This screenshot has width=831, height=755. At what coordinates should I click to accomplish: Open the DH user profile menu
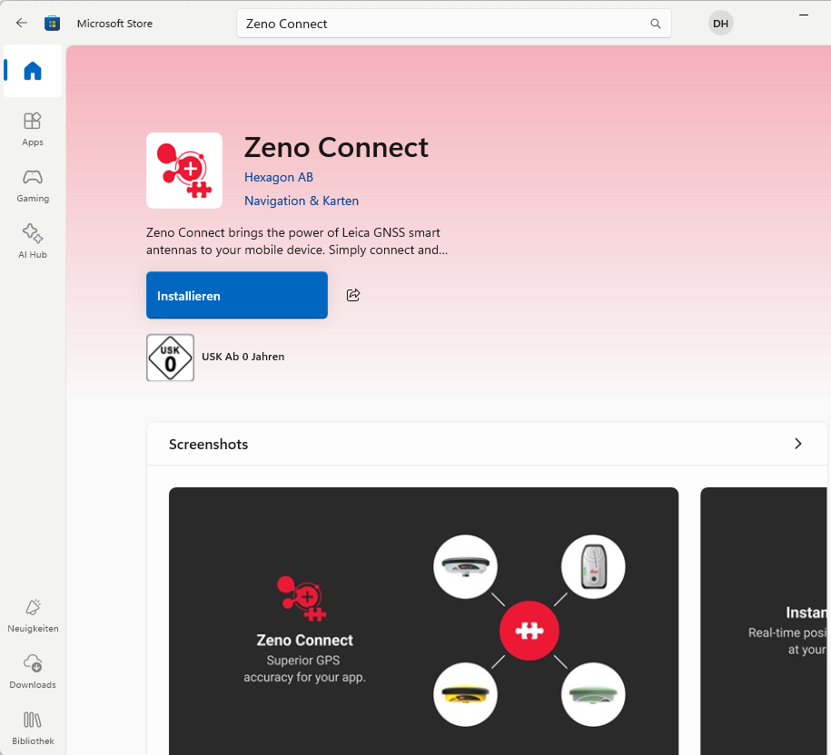(x=720, y=24)
